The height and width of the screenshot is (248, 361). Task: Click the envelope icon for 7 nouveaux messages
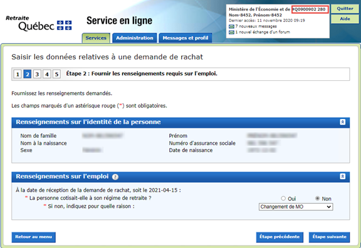click(231, 26)
